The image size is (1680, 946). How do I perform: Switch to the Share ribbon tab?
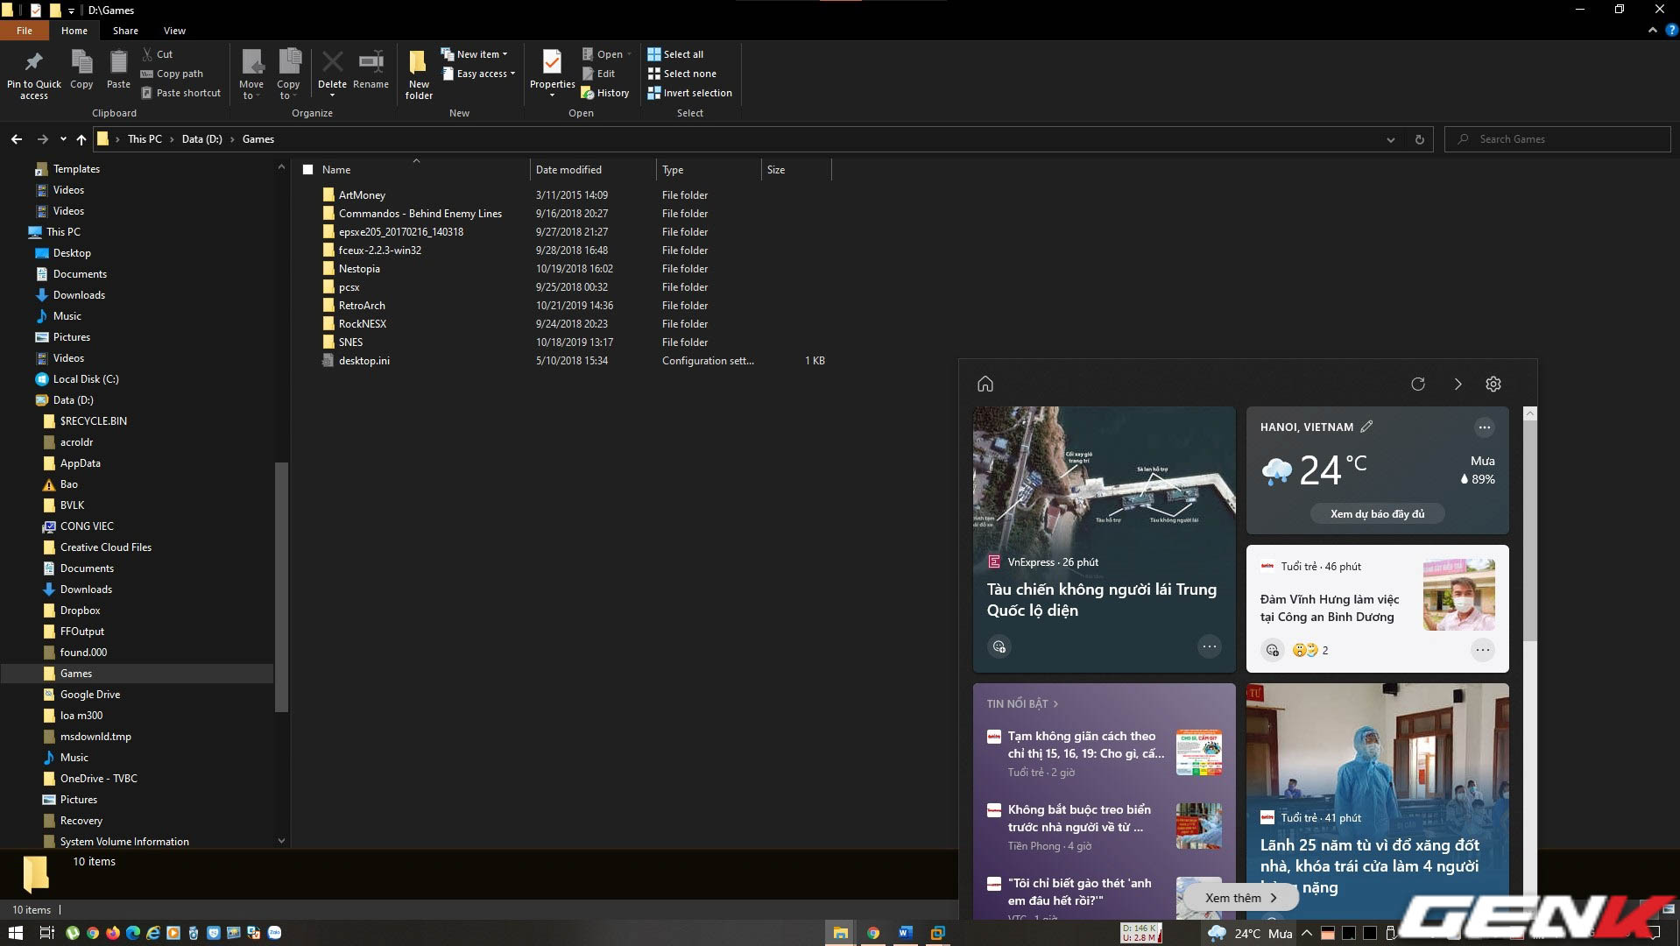[125, 30]
